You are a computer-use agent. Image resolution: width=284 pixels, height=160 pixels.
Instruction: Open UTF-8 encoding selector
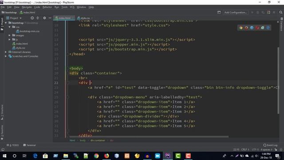[x=255, y=150]
